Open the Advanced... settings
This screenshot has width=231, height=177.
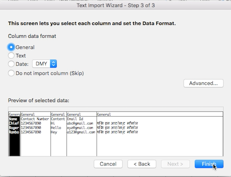203,83
